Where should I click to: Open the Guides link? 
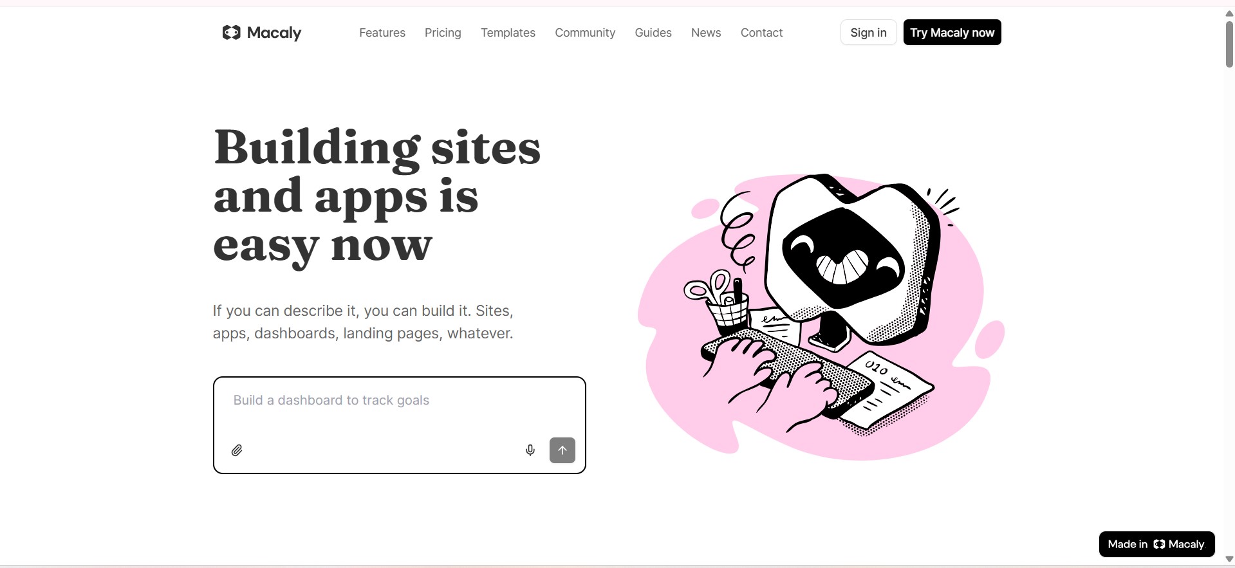653,33
